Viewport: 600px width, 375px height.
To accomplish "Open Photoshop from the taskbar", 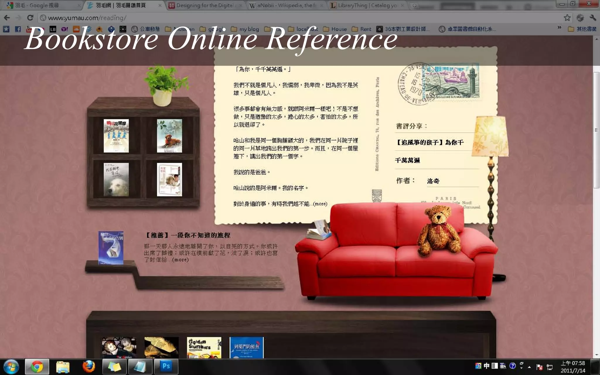I will click(x=166, y=367).
